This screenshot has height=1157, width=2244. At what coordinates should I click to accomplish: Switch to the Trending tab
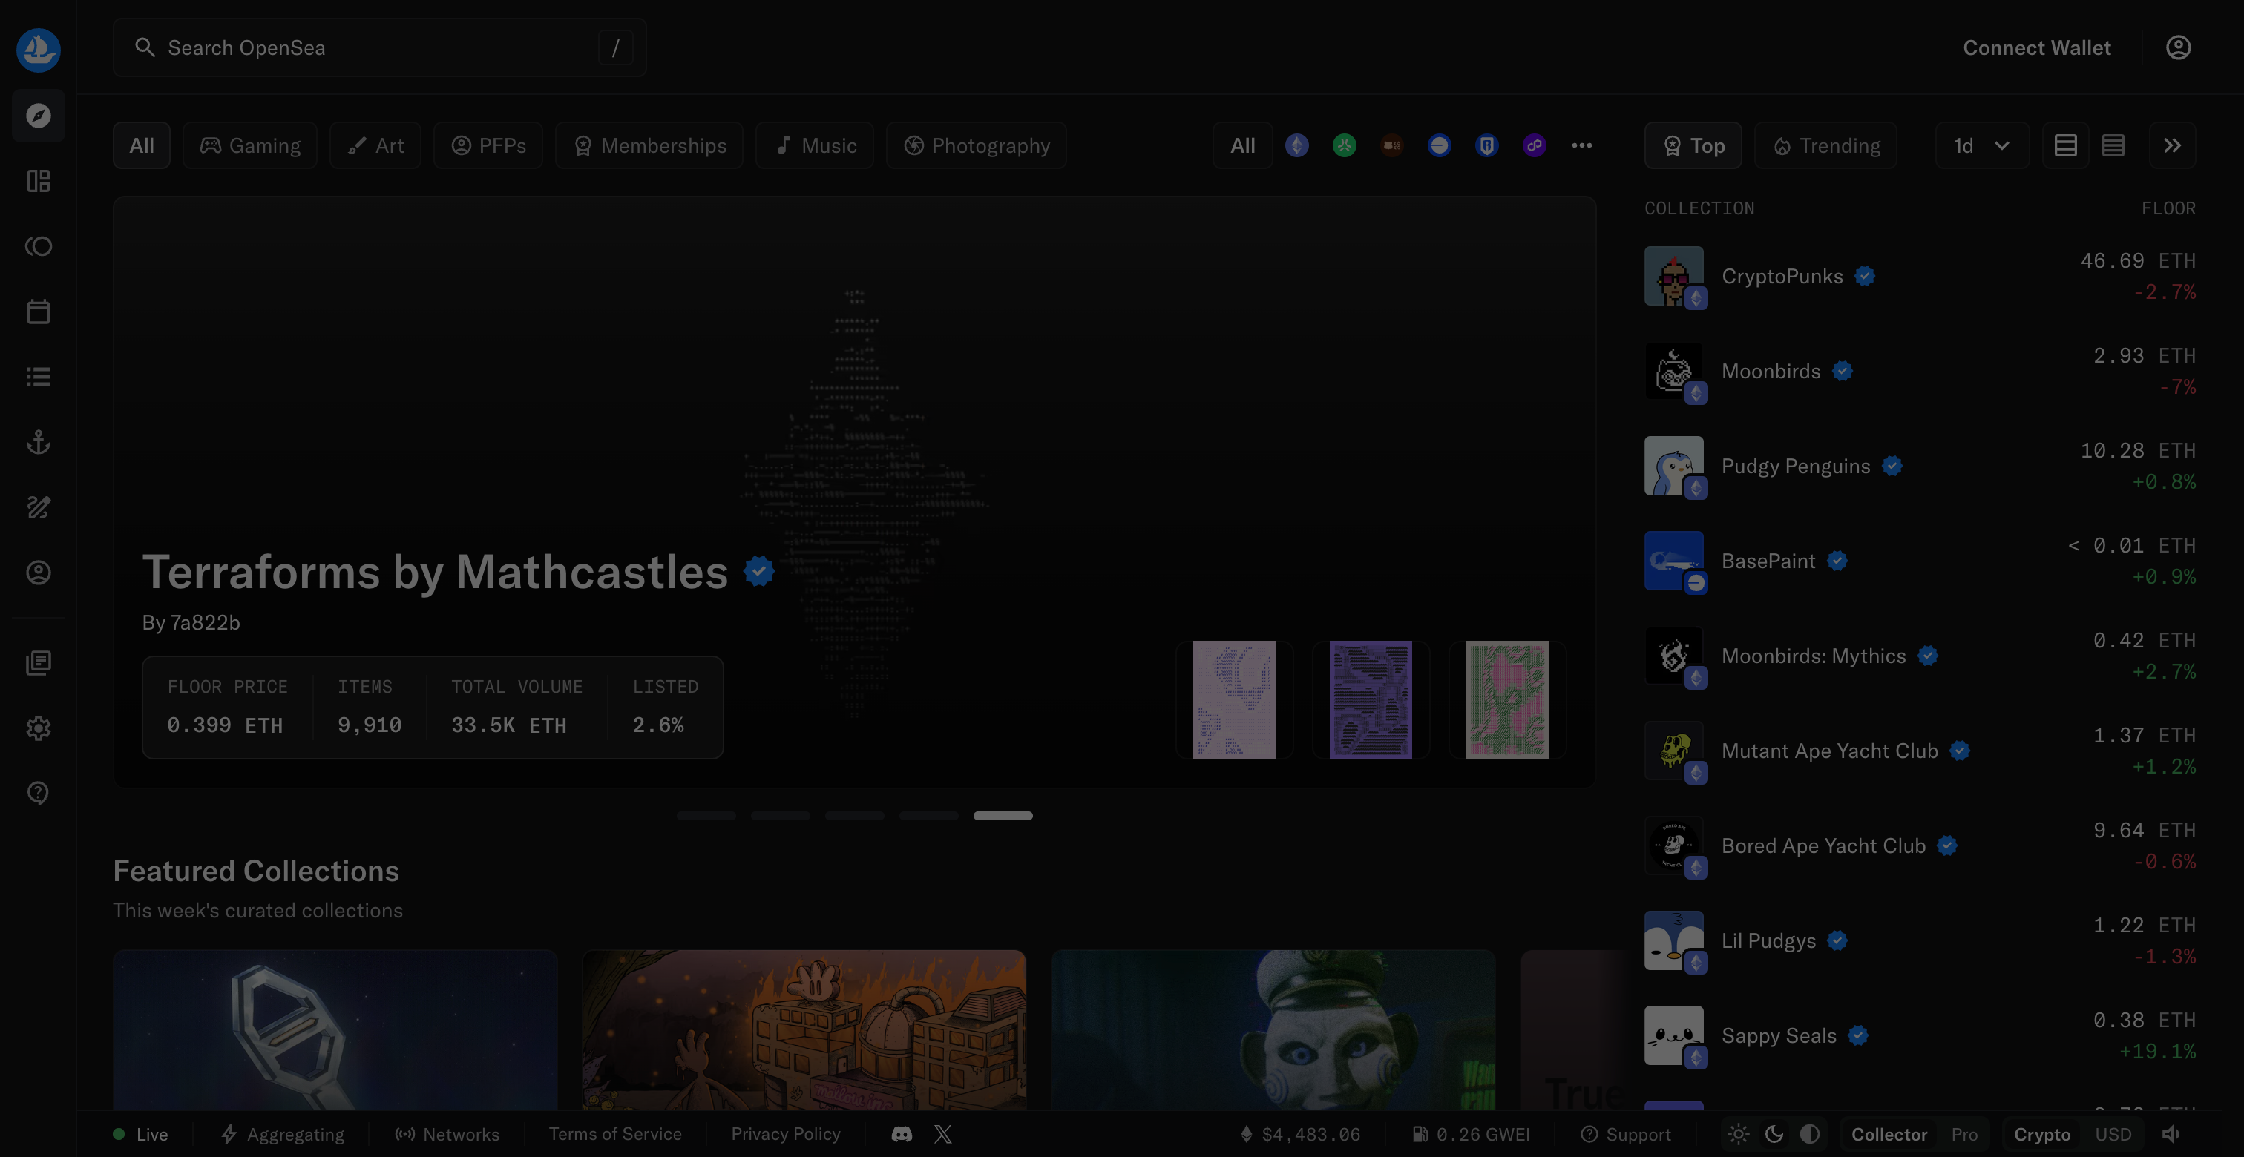pyautogui.click(x=1826, y=145)
